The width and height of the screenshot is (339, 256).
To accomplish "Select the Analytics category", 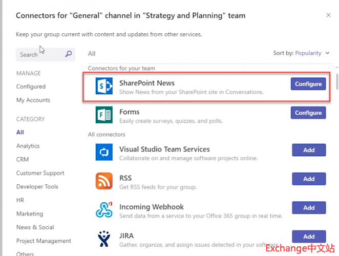I will 28,146.
